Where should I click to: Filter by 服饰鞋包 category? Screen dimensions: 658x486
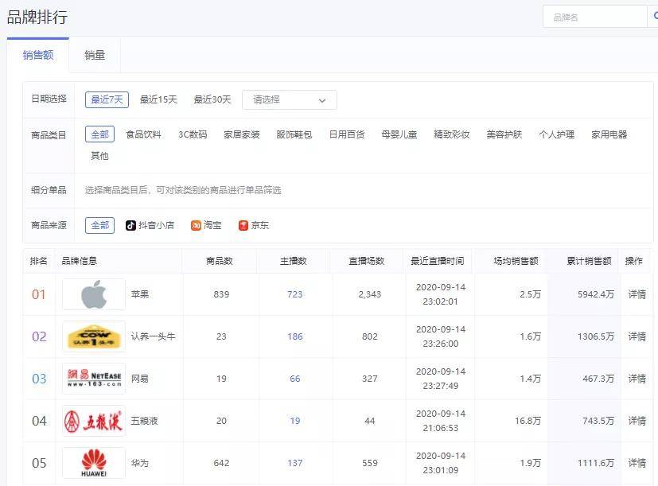click(x=294, y=134)
